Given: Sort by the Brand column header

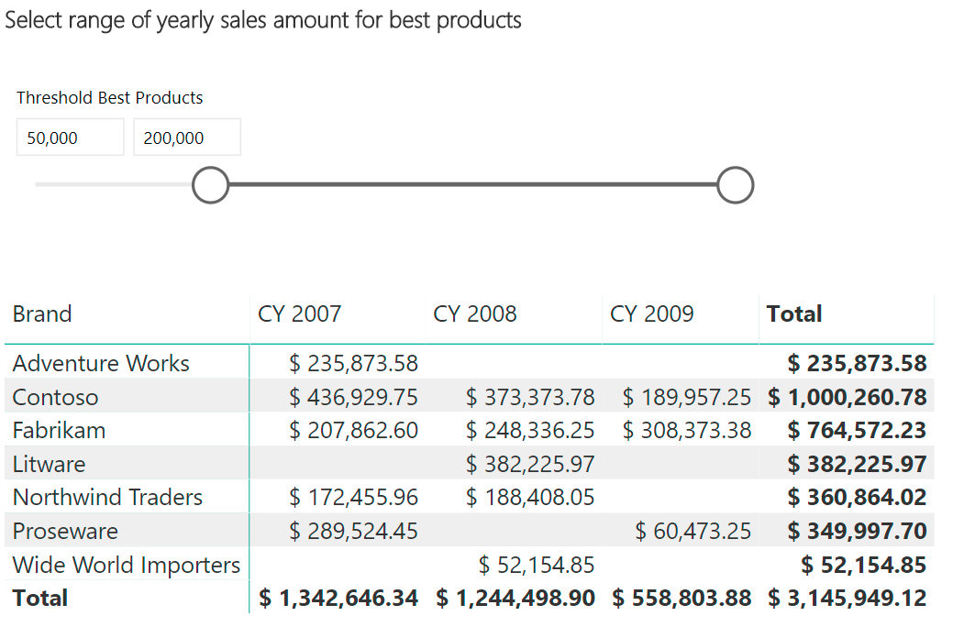Looking at the screenshot, I should click(42, 314).
